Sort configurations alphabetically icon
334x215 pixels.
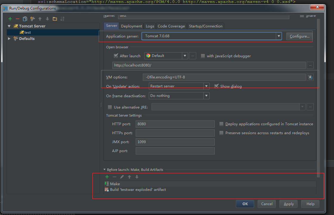click(62, 19)
